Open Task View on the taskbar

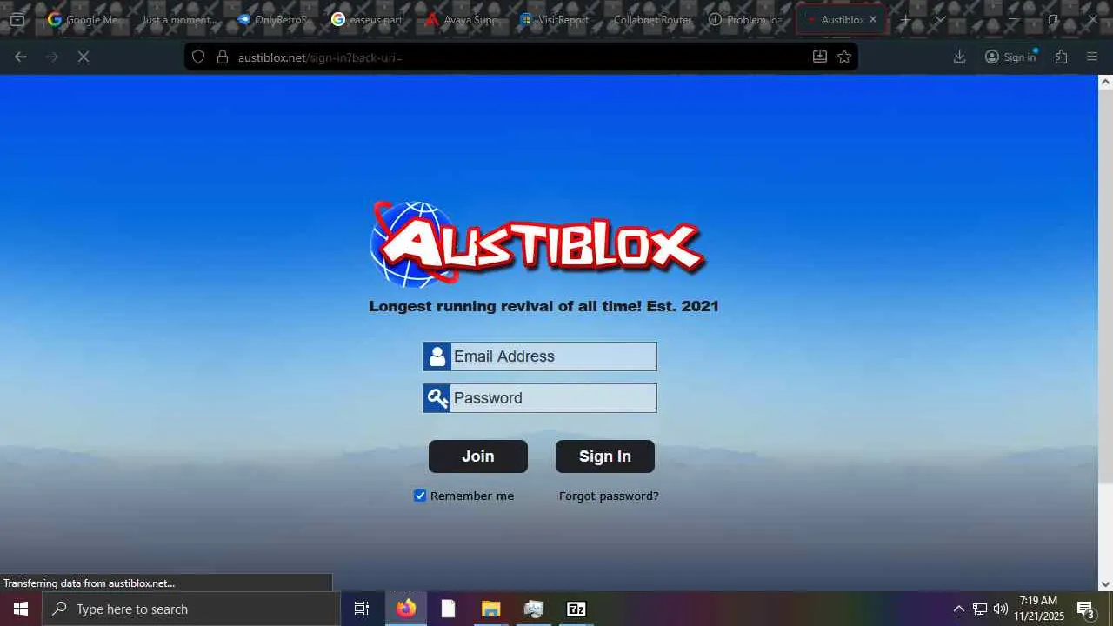[x=362, y=609]
